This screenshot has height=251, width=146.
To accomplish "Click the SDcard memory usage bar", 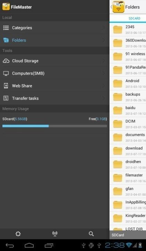I will point(54,126).
